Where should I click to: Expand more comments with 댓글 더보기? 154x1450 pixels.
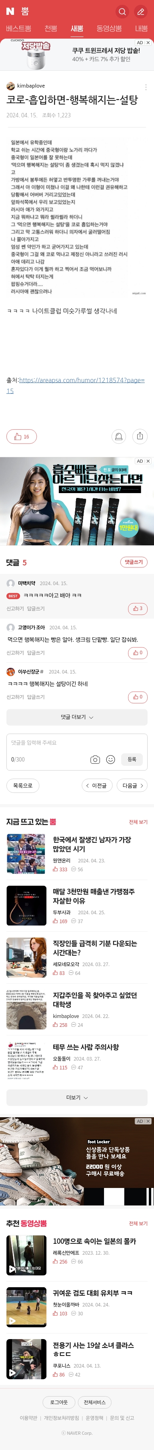tap(77, 717)
